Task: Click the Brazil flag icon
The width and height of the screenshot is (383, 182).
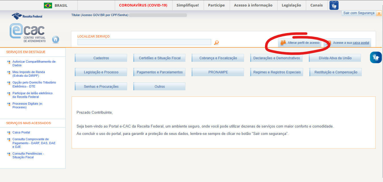Action: coord(48,5)
